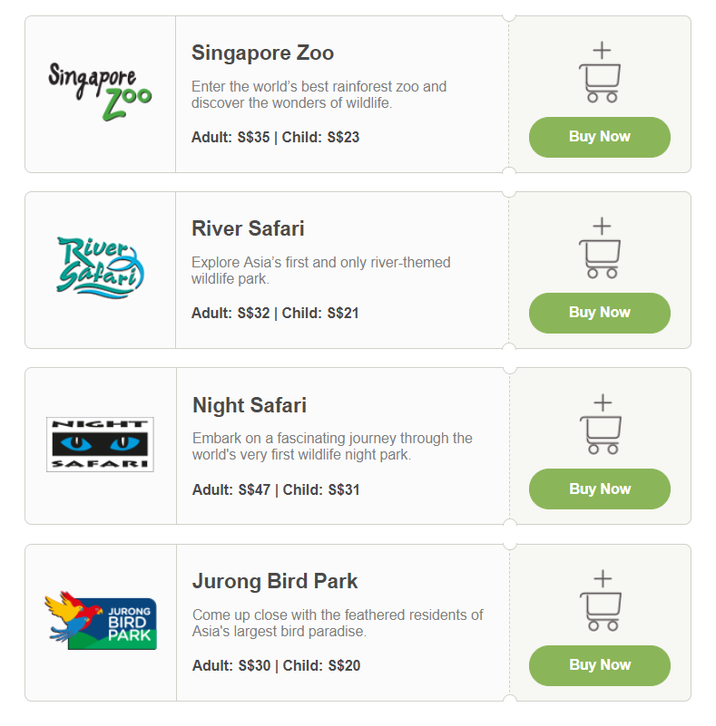Open the River Safari logo image
The image size is (716, 726).
coord(100,266)
